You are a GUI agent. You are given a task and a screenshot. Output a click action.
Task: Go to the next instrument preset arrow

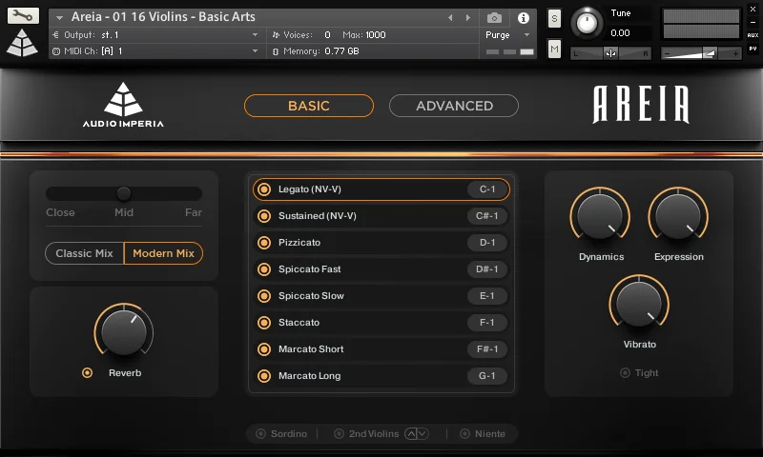[467, 18]
